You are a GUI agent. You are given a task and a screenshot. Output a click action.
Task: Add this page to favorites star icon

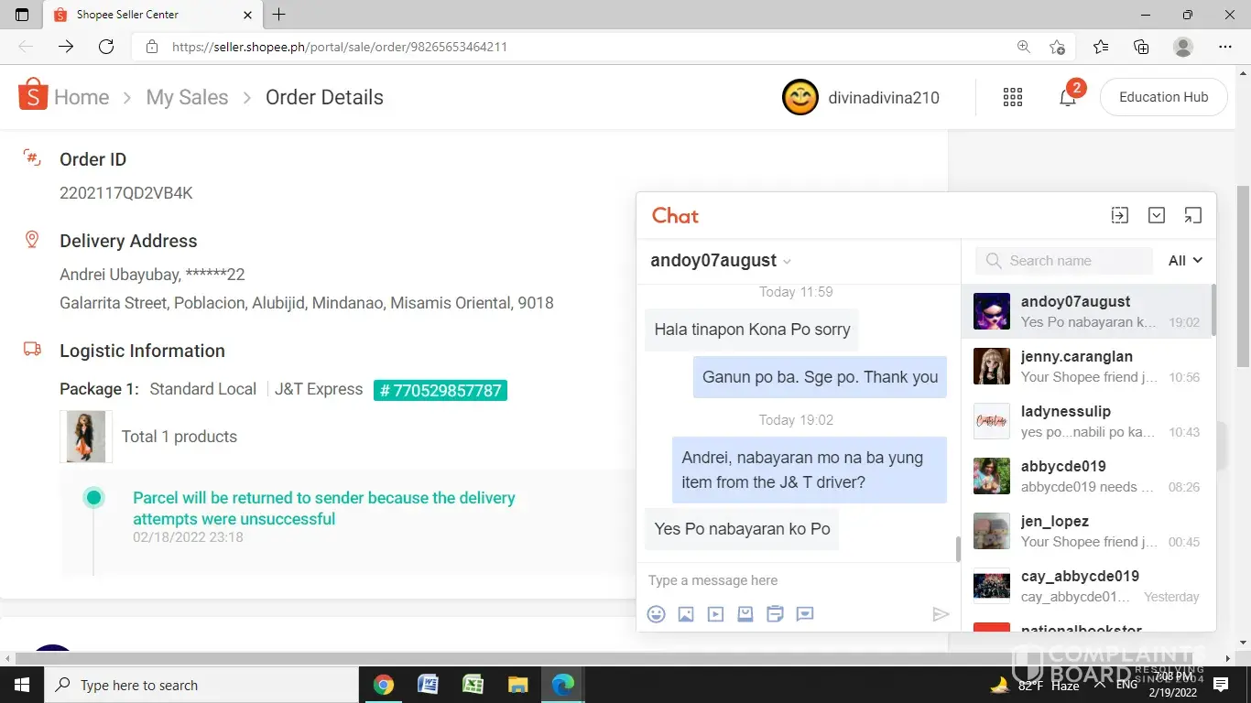coord(1058,47)
